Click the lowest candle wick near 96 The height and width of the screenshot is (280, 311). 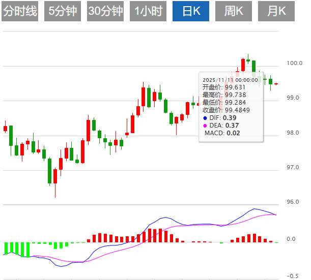point(55,191)
